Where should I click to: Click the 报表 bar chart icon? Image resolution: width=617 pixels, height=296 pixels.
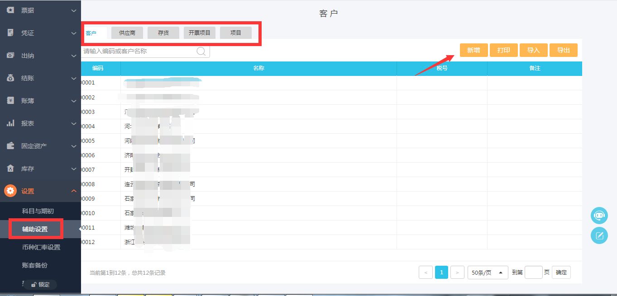[10, 123]
